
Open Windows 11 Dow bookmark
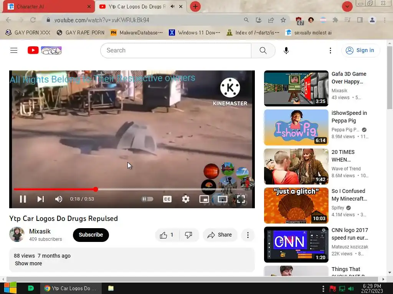195,33
